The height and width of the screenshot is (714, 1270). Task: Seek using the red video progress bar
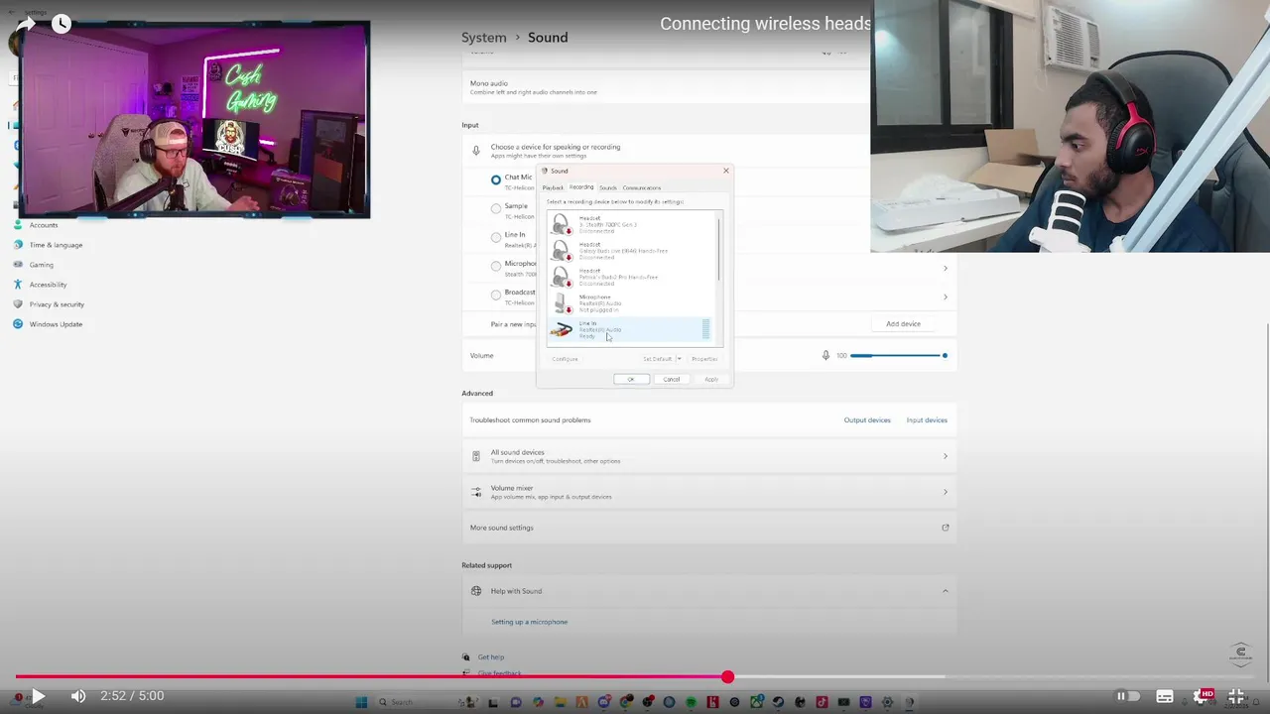[635, 677]
